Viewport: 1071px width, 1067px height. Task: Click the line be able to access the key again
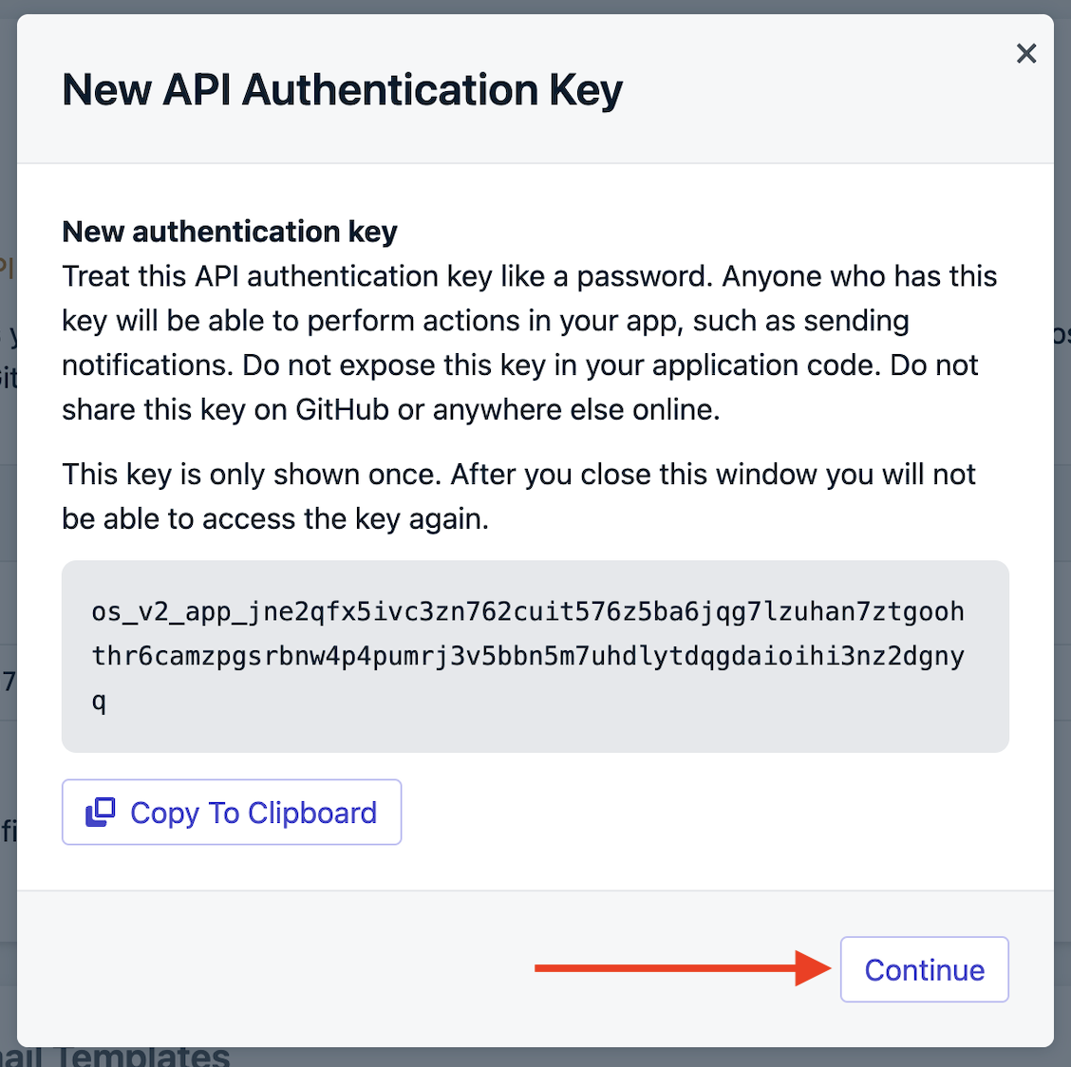[x=275, y=519]
